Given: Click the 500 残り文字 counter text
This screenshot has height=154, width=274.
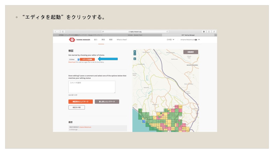Looking at the screenshot, I should pos(73,95).
